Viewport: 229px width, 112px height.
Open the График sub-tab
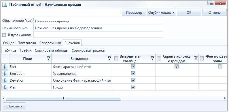[x=26, y=50]
